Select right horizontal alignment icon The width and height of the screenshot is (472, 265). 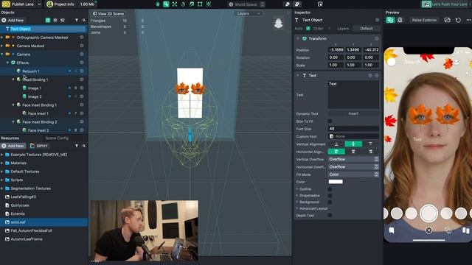tap(370, 152)
